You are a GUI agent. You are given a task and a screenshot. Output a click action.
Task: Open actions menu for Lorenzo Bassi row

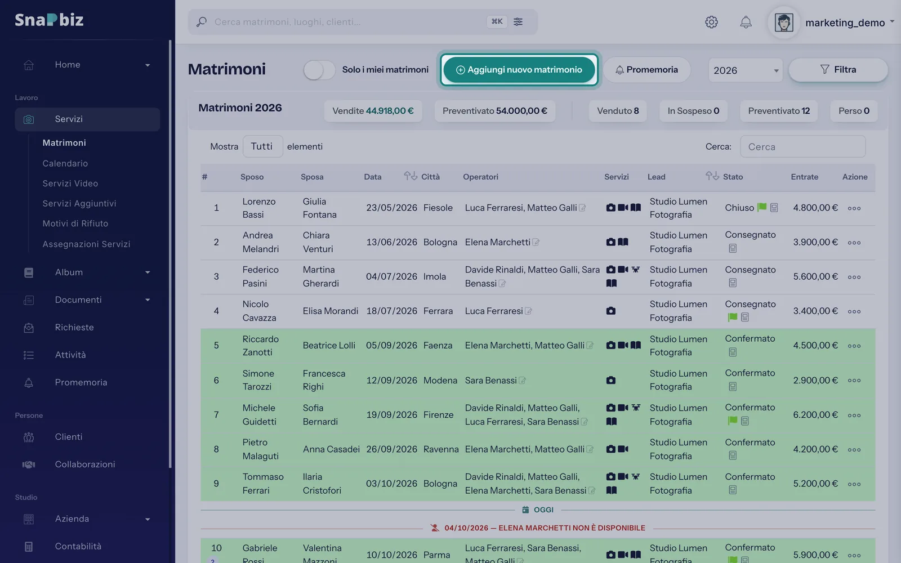[x=854, y=208]
